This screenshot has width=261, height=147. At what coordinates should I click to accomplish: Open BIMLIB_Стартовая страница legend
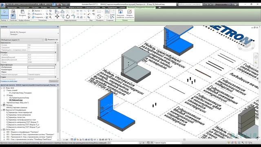pyautogui.click(x=17, y=107)
